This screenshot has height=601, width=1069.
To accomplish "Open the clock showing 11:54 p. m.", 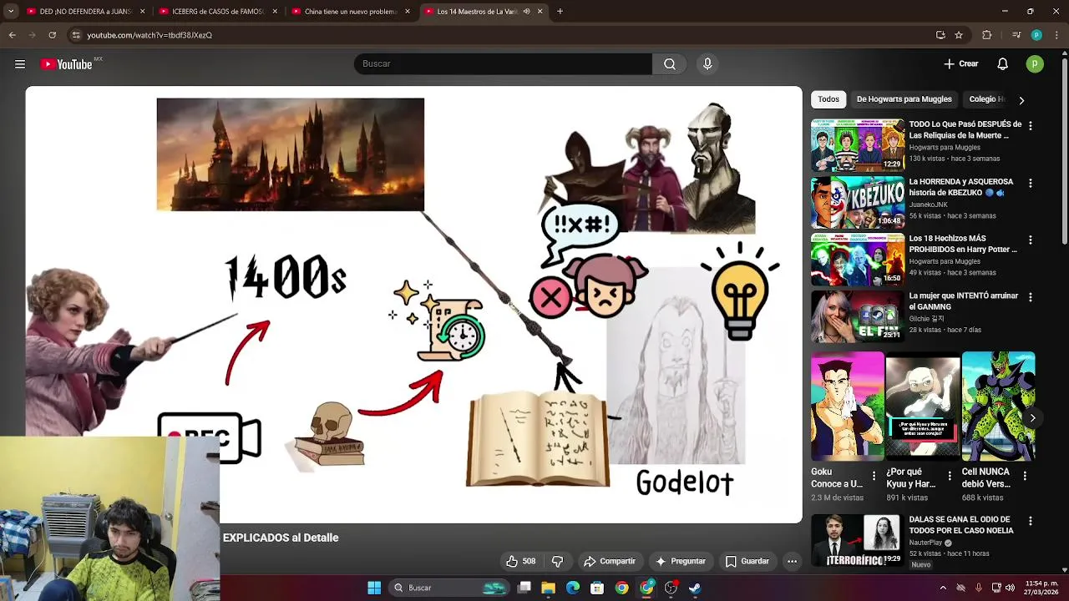I will 1041,588.
